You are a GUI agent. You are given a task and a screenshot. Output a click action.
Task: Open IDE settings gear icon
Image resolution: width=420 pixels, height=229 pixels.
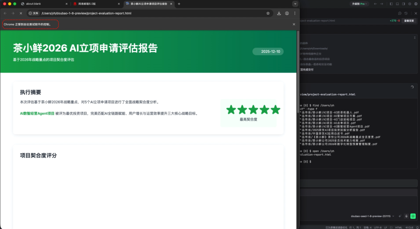coord(409,4)
